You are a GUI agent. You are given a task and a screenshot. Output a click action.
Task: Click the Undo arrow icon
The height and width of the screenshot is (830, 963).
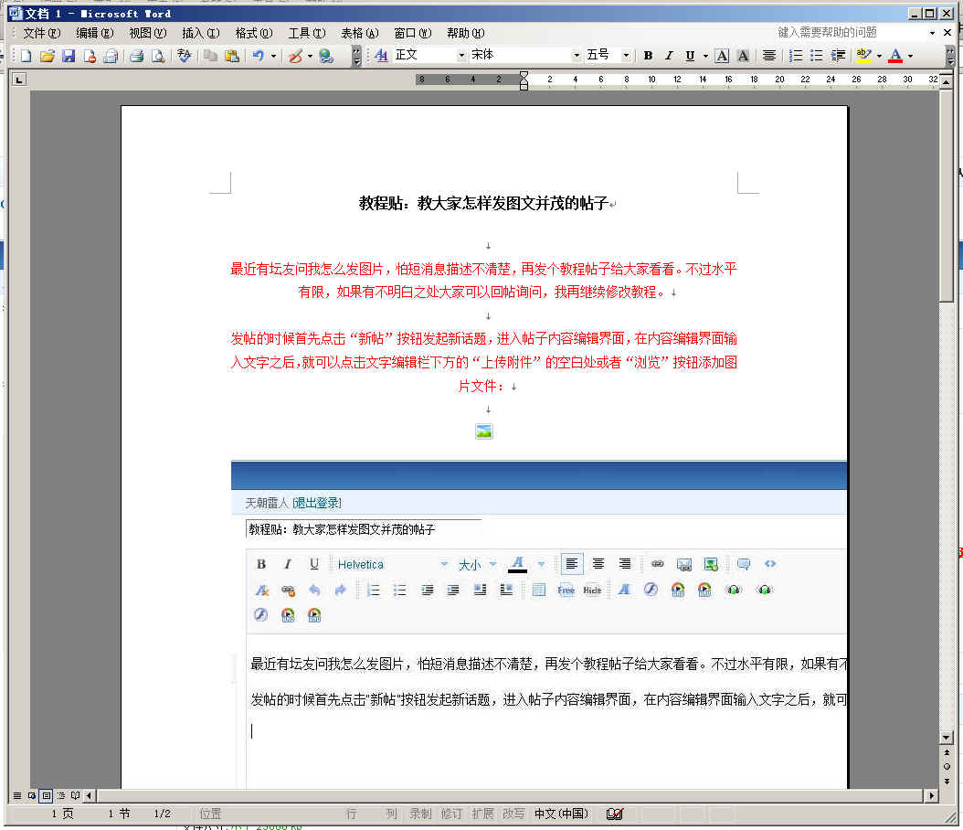pyautogui.click(x=259, y=56)
